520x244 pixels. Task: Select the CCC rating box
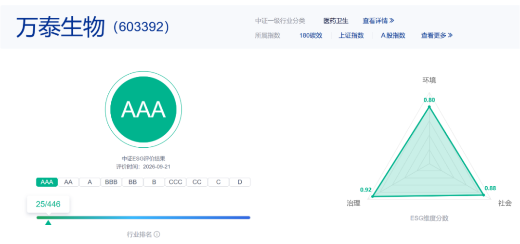[x=175, y=182]
